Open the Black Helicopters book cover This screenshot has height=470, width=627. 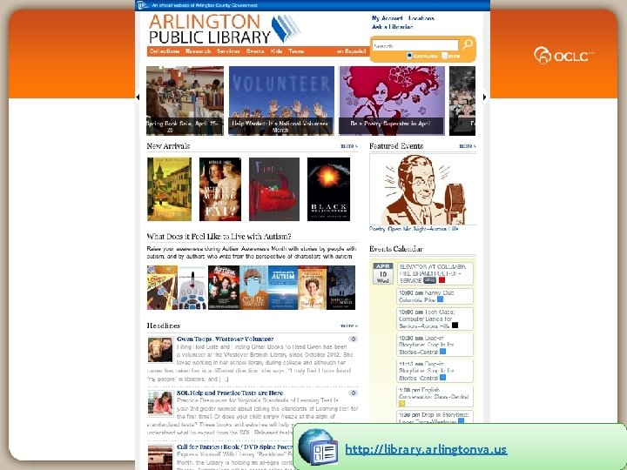328,189
